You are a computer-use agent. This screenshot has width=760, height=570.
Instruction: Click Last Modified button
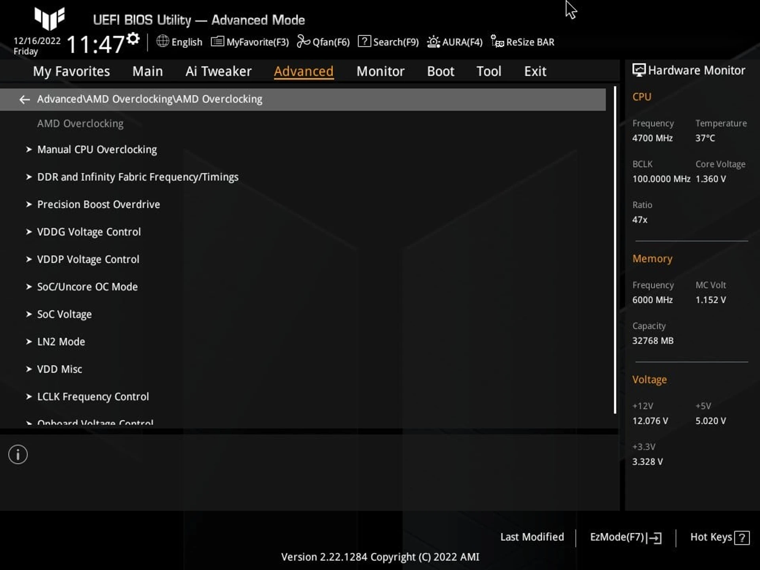(x=532, y=537)
